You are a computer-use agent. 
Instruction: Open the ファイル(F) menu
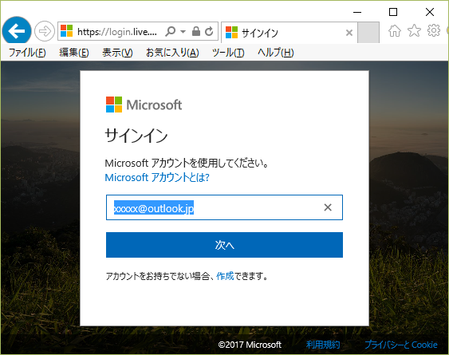[x=27, y=53]
